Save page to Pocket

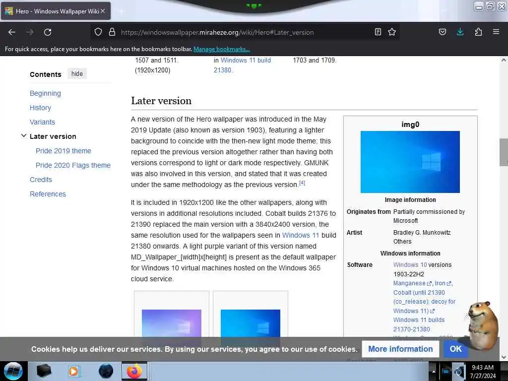(x=443, y=32)
